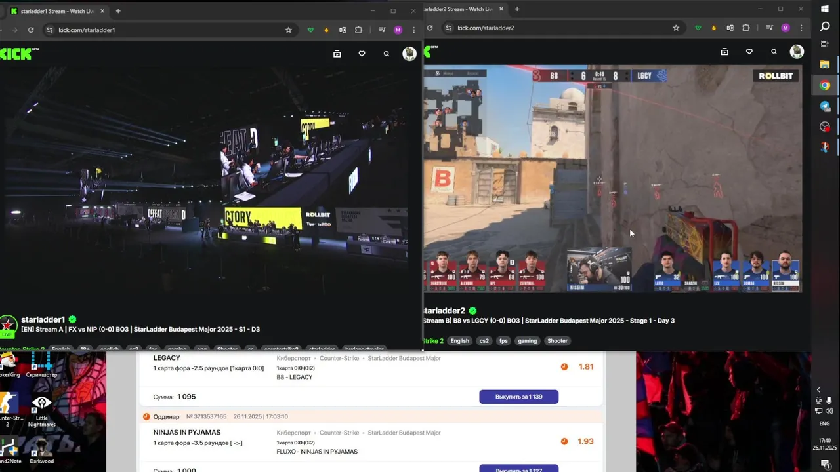Open media control icon in starladder1 toolbar

(x=382, y=29)
